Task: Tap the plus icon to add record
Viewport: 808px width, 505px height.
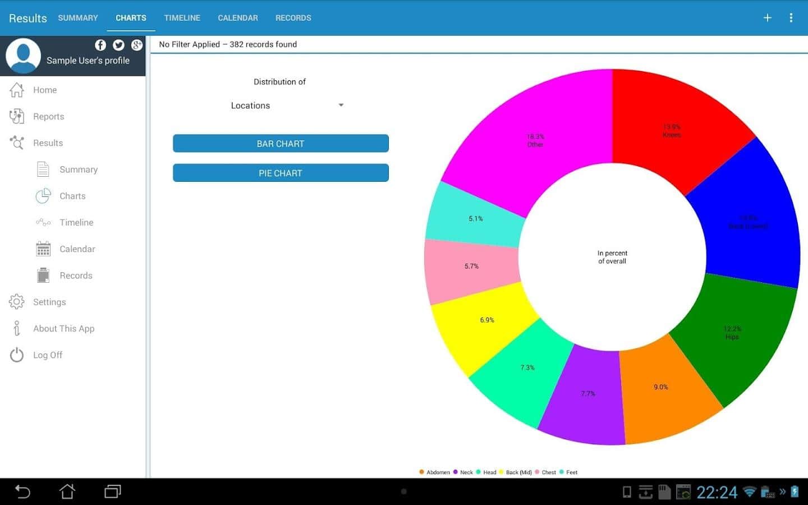Action: click(767, 18)
